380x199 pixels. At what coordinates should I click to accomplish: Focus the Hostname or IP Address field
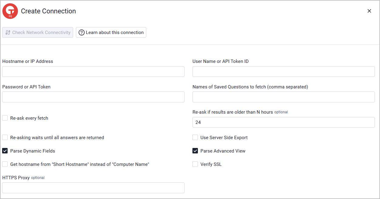pos(93,71)
